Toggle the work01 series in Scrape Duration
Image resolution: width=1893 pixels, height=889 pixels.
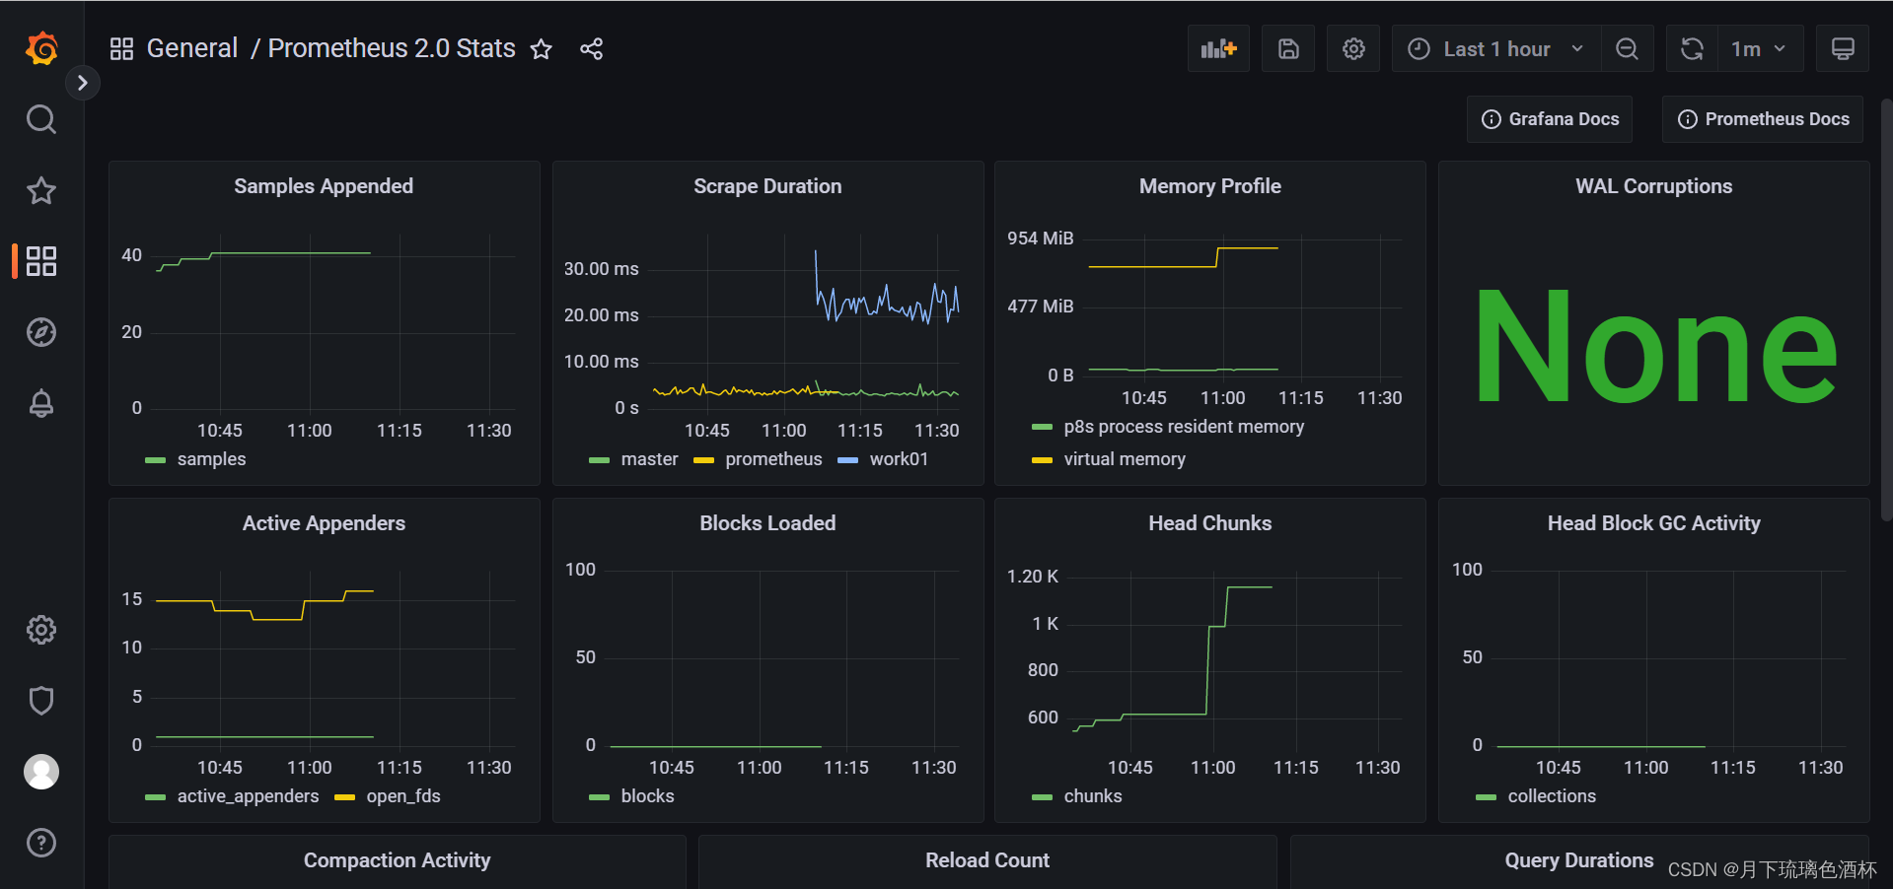[899, 459]
